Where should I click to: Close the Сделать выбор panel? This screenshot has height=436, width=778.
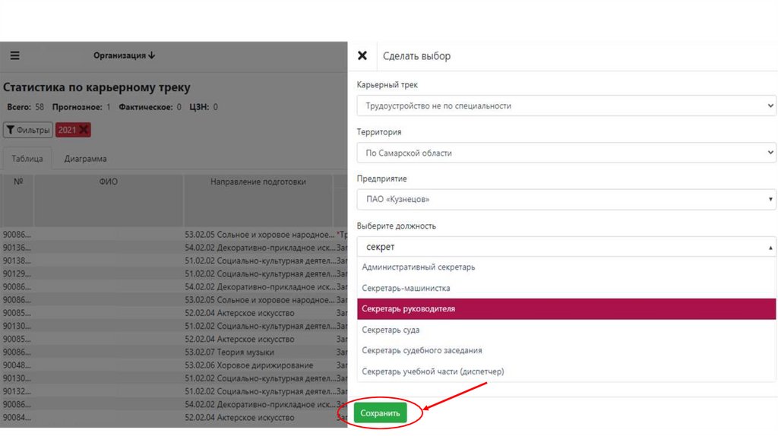[362, 55]
